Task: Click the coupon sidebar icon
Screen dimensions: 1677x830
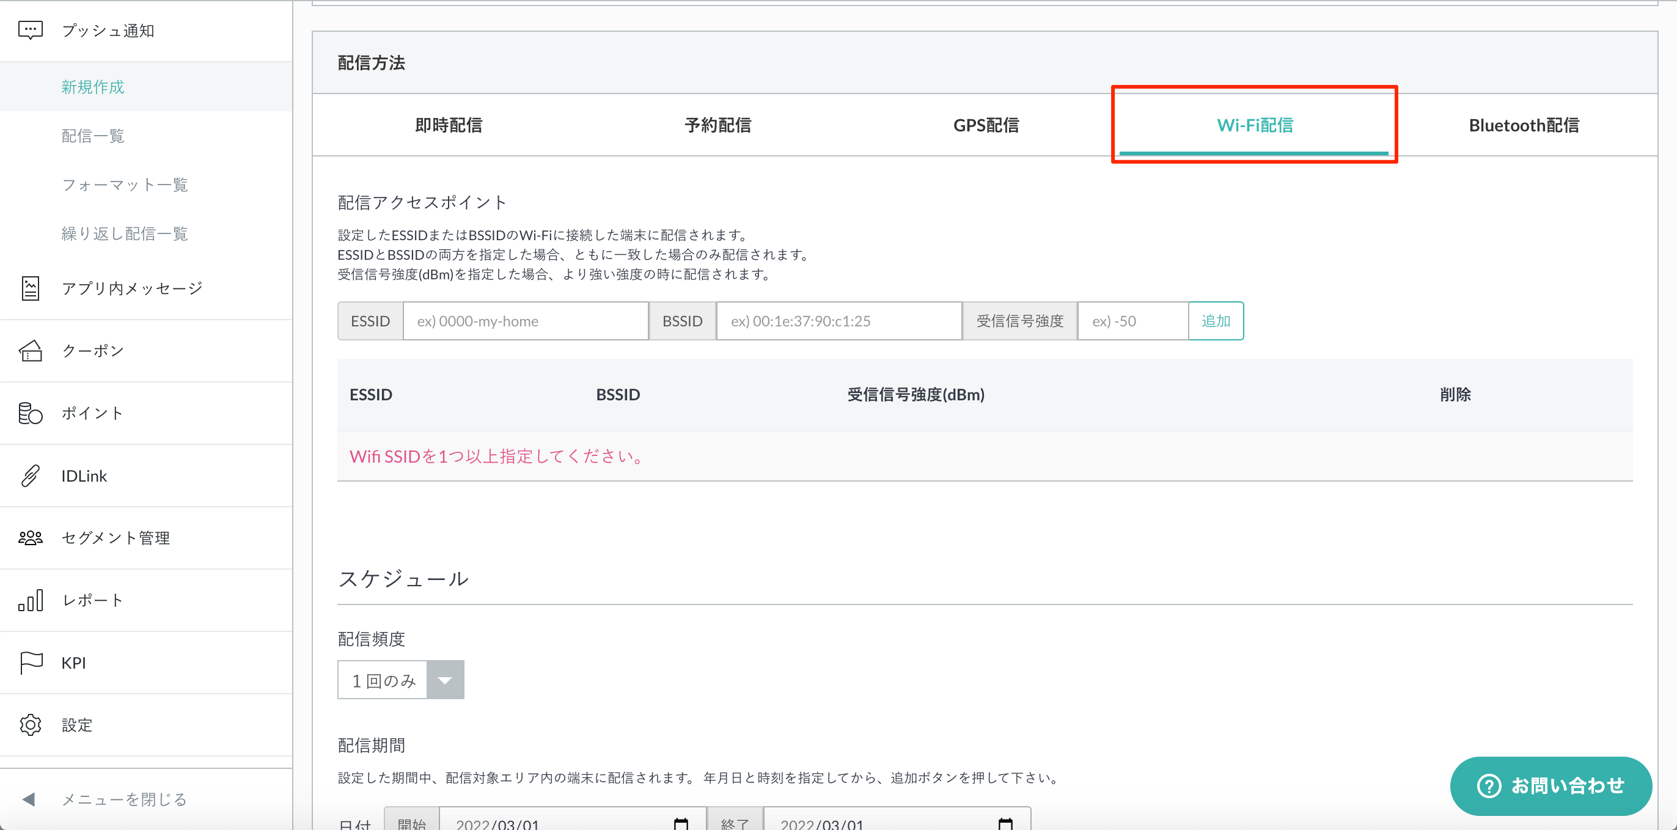Action: point(30,350)
